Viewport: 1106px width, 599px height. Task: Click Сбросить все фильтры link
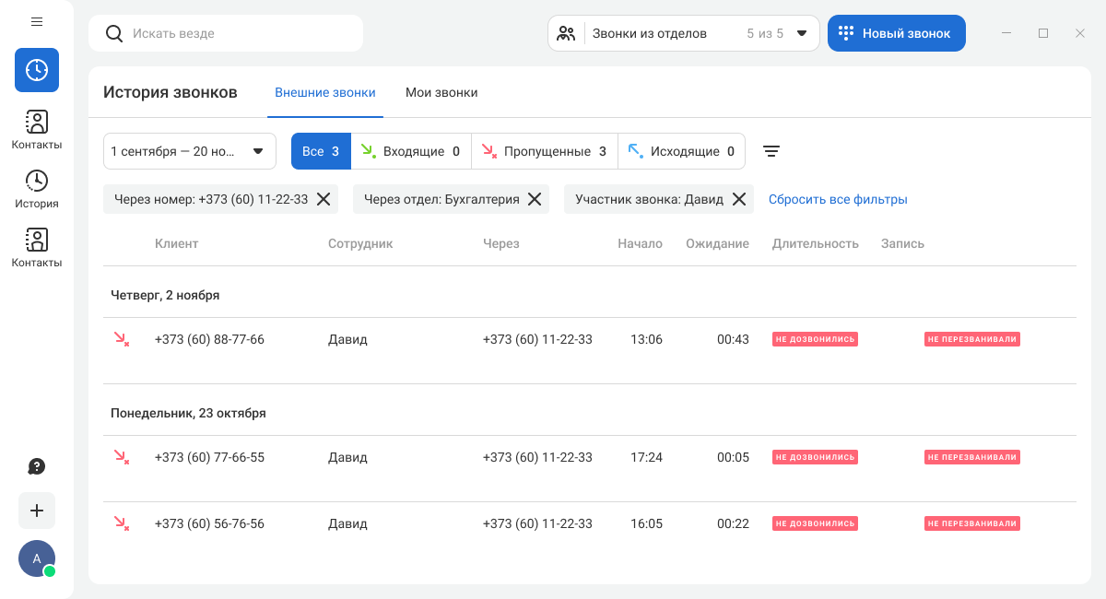point(838,199)
